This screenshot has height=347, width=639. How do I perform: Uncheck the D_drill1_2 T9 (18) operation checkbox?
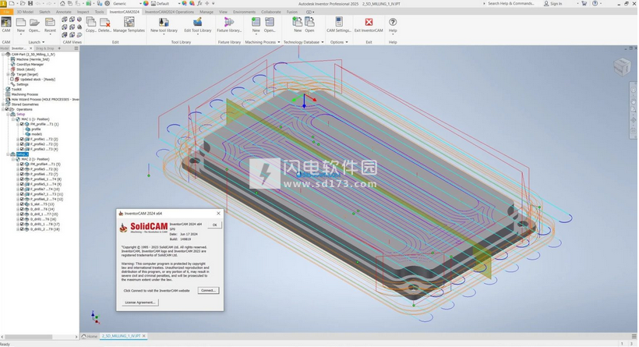pyautogui.click(x=22, y=229)
